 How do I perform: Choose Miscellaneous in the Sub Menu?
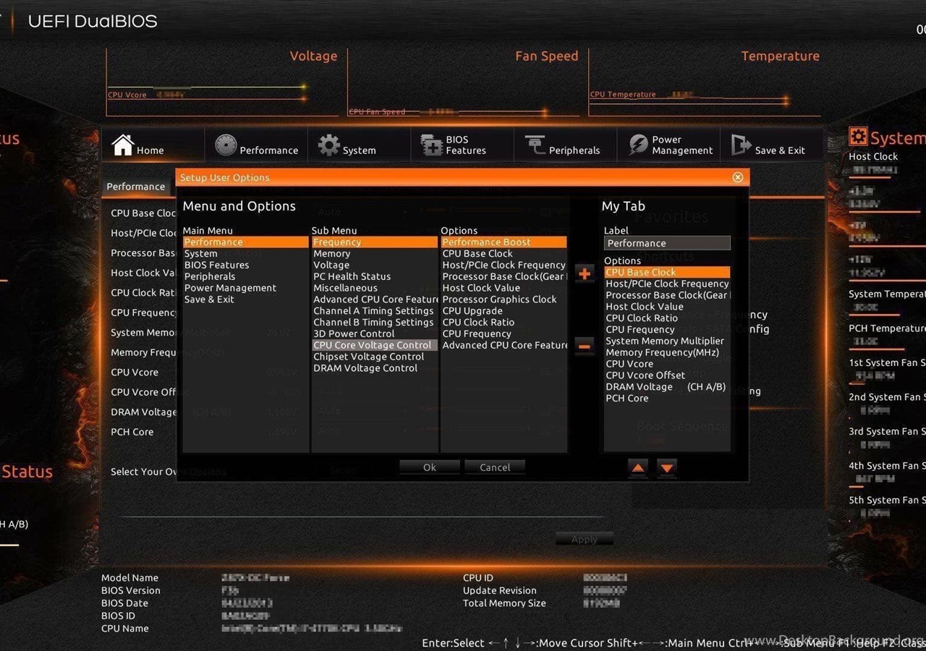pyautogui.click(x=375, y=288)
